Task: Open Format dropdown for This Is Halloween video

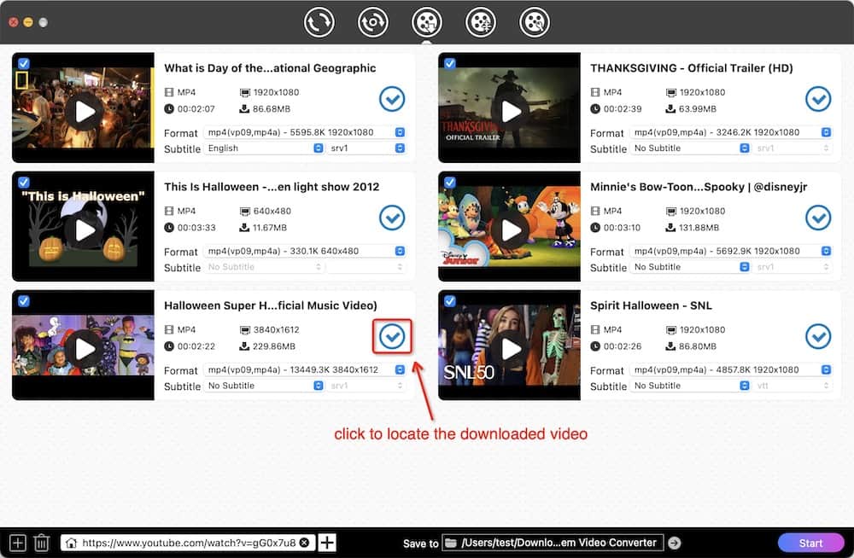Action: click(305, 251)
